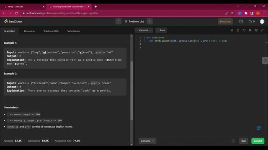The width and height of the screenshot is (268, 150).
Task: Go to next problem arrow
Action: (150, 21)
